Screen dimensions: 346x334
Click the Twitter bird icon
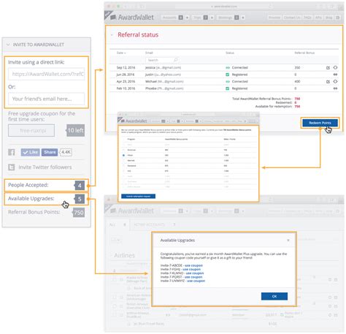[x=12, y=167]
